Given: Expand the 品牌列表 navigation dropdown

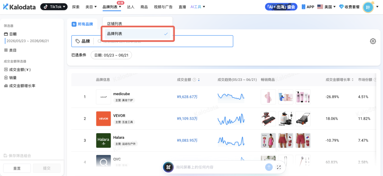Looking at the screenshot, I should 112,7.
